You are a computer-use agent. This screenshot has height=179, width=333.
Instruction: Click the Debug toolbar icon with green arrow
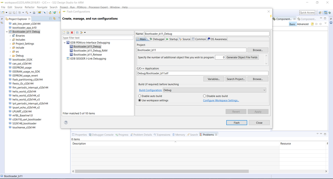point(50,13)
